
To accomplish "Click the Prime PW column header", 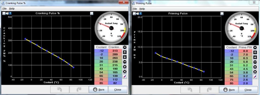I will pyautogui.click(x=246, y=47).
